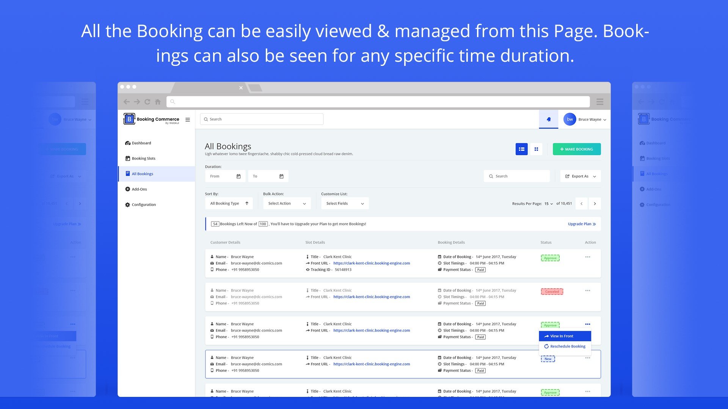Go to the previous results page
The height and width of the screenshot is (409, 728).
(581, 204)
